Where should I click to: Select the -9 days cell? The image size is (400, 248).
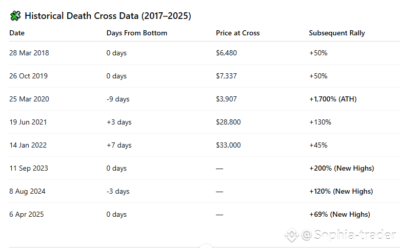tap(118, 99)
